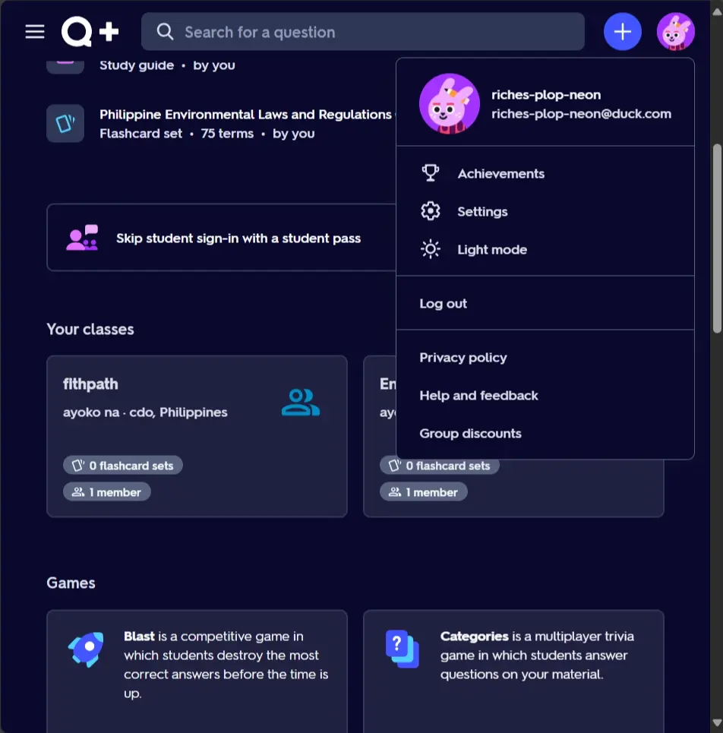Click the search magnifier icon
Viewport: 723px width, 733px height.
(x=165, y=32)
